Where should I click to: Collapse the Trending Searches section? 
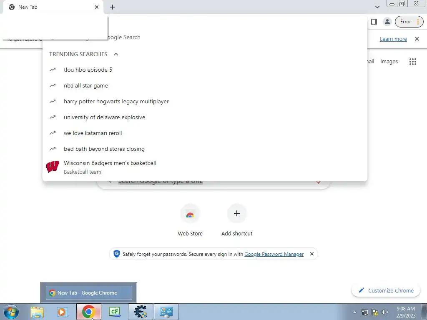coord(116,54)
